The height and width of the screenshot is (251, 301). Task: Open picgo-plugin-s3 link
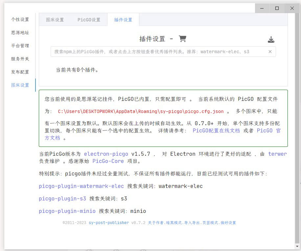62,199
